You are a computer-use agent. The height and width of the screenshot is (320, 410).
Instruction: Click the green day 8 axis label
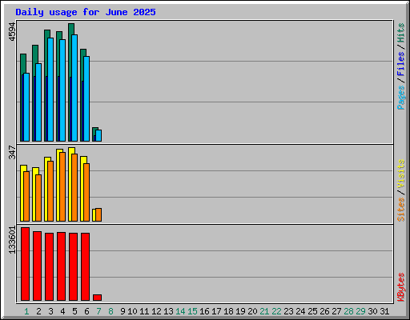pos(111,311)
